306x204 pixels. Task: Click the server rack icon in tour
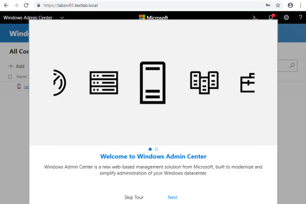pyautogui.click(x=104, y=83)
